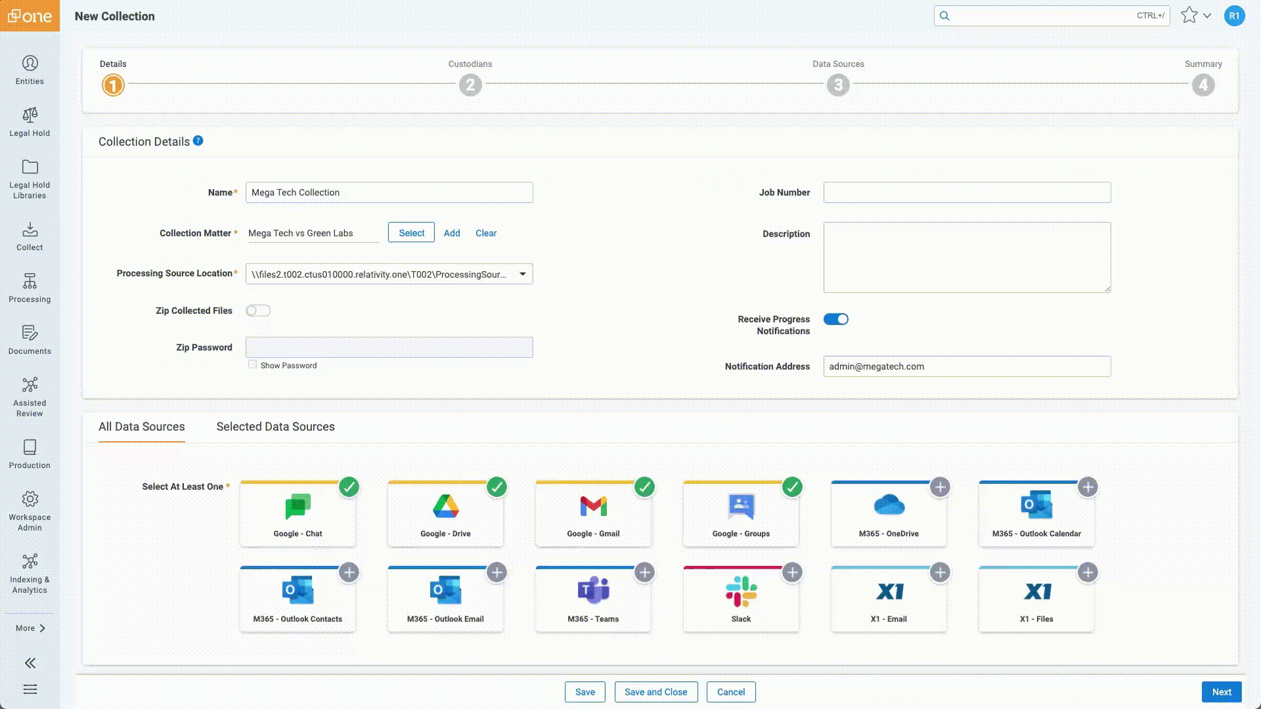This screenshot has height=709, width=1261.
Task: Disable Receive Progress Notifications
Action: (x=836, y=318)
